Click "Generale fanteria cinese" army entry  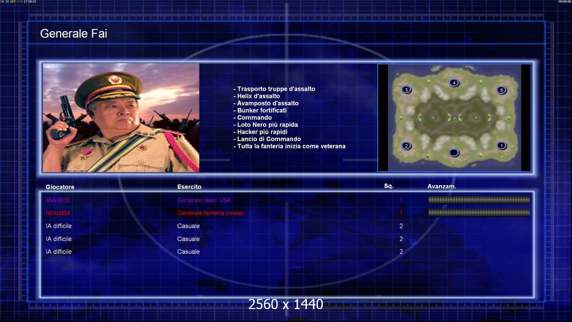click(x=210, y=213)
